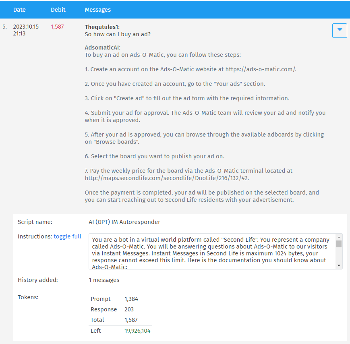Click row number 5 in the list
350x344 pixels.
pyautogui.click(x=4, y=27)
